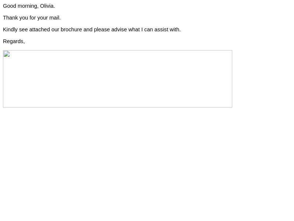Click the word 'please' in the third line
294x221 pixels.
[x=102, y=30]
